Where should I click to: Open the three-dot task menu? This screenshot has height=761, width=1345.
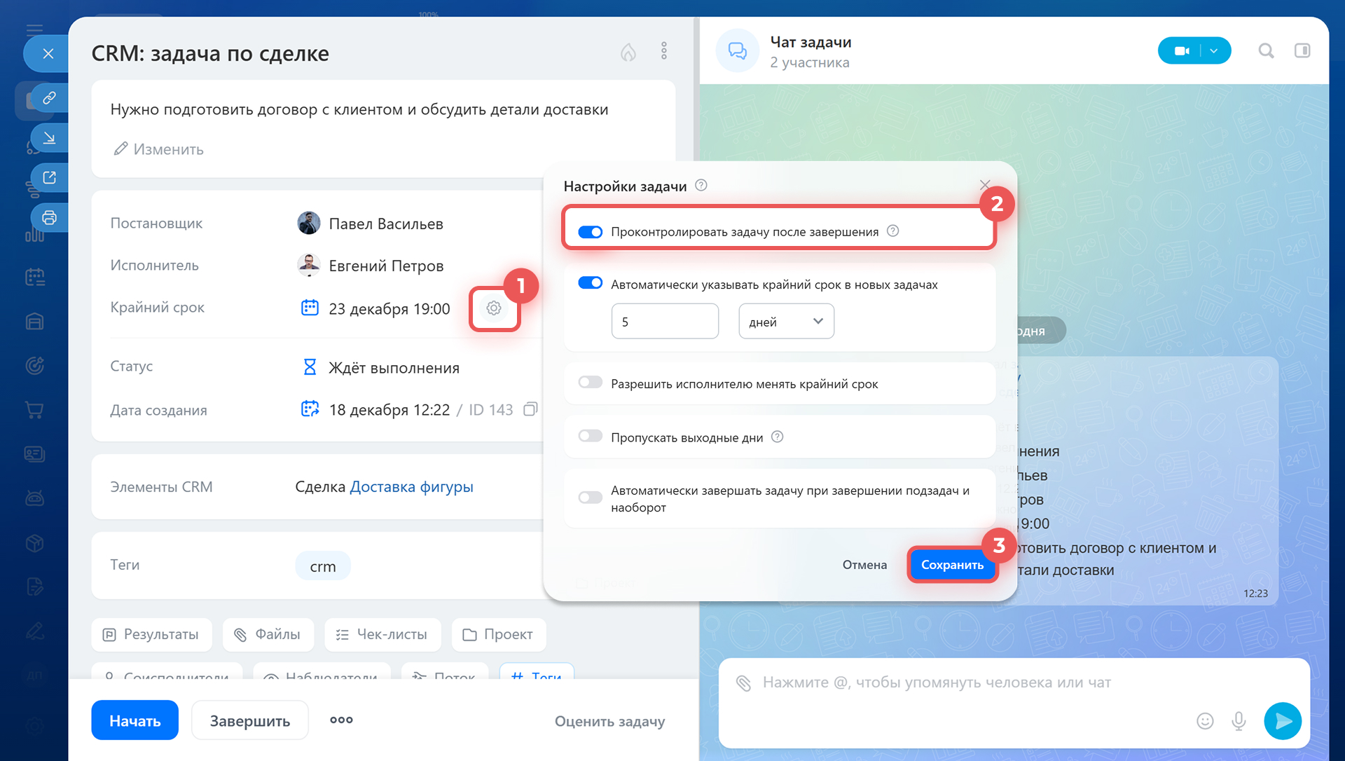coord(663,51)
